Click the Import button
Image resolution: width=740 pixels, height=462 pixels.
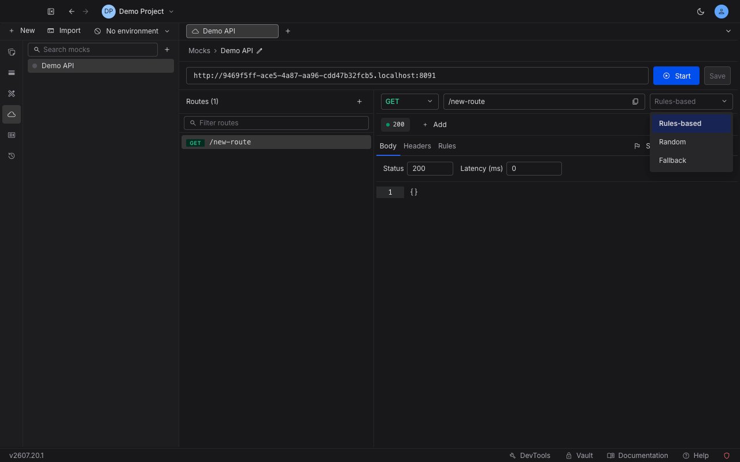coord(64,31)
